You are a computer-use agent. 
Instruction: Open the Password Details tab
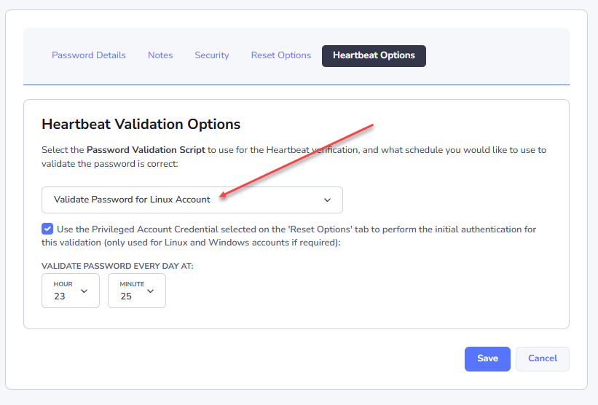pyautogui.click(x=89, y=55)
